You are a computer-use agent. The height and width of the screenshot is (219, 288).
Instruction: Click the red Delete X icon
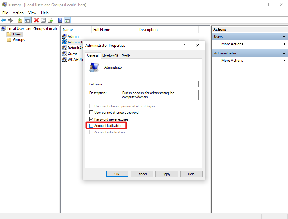[x=36, y=20]
